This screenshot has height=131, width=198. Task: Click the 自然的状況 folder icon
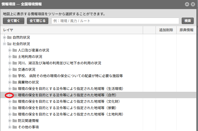click(9, 37)
